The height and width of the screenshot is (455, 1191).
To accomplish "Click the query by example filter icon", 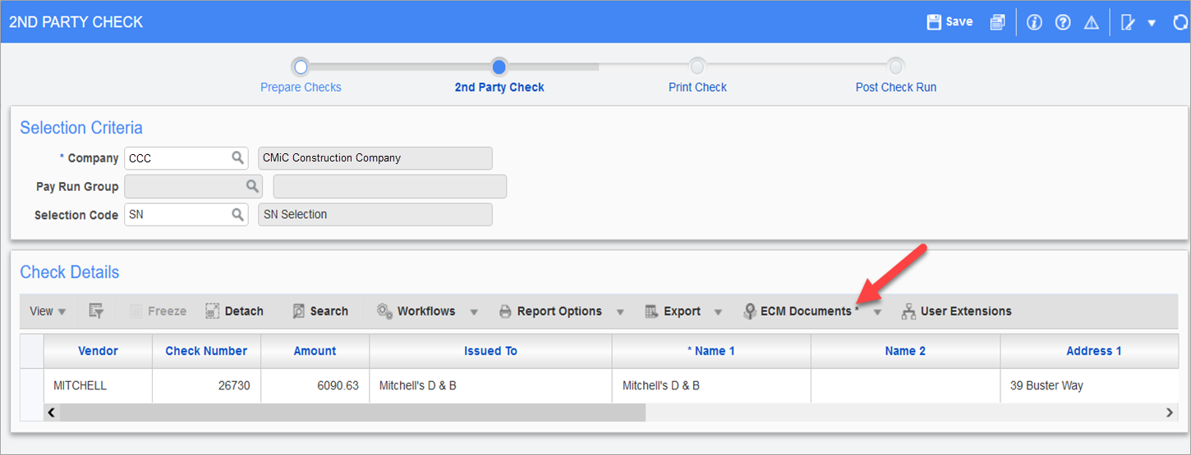I will tap(96, 311).
